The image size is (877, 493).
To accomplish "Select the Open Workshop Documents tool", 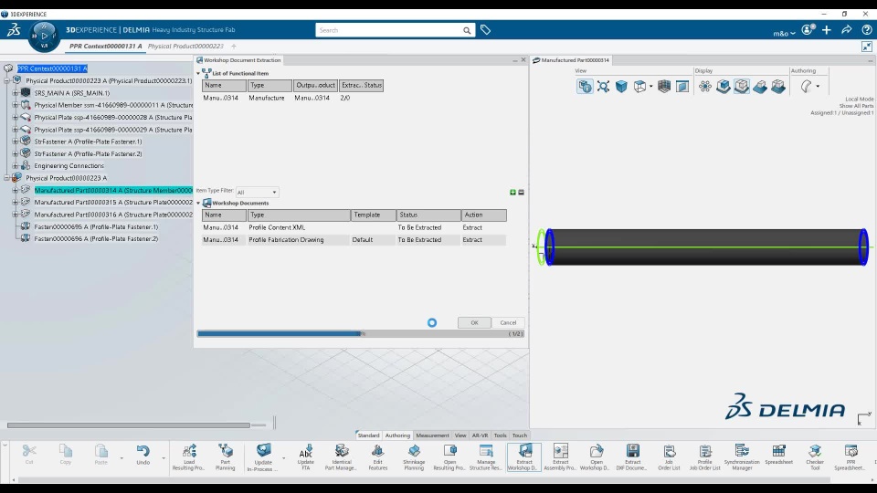I will [597, 456].
